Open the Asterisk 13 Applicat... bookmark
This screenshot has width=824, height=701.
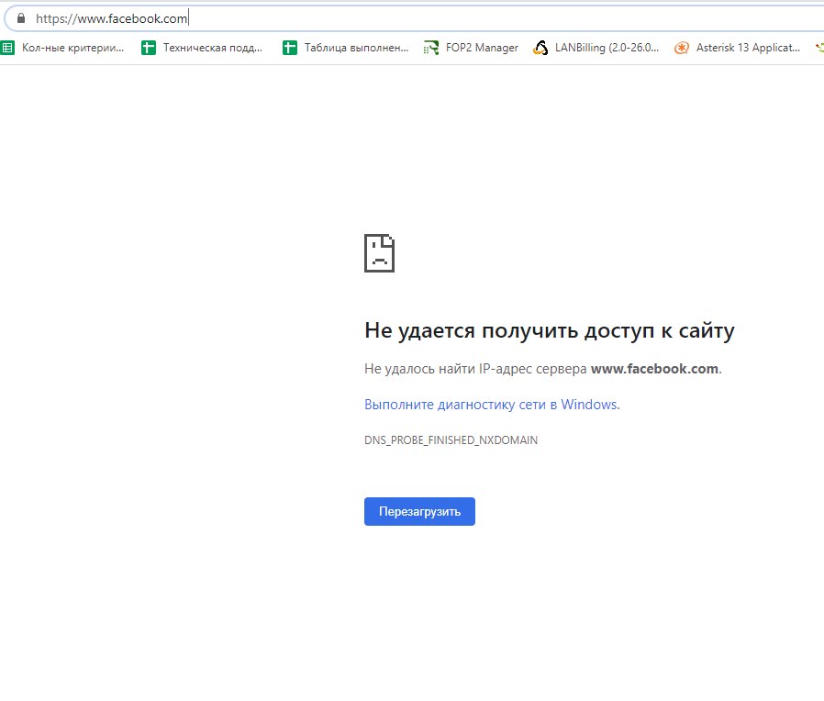point(738,48)
